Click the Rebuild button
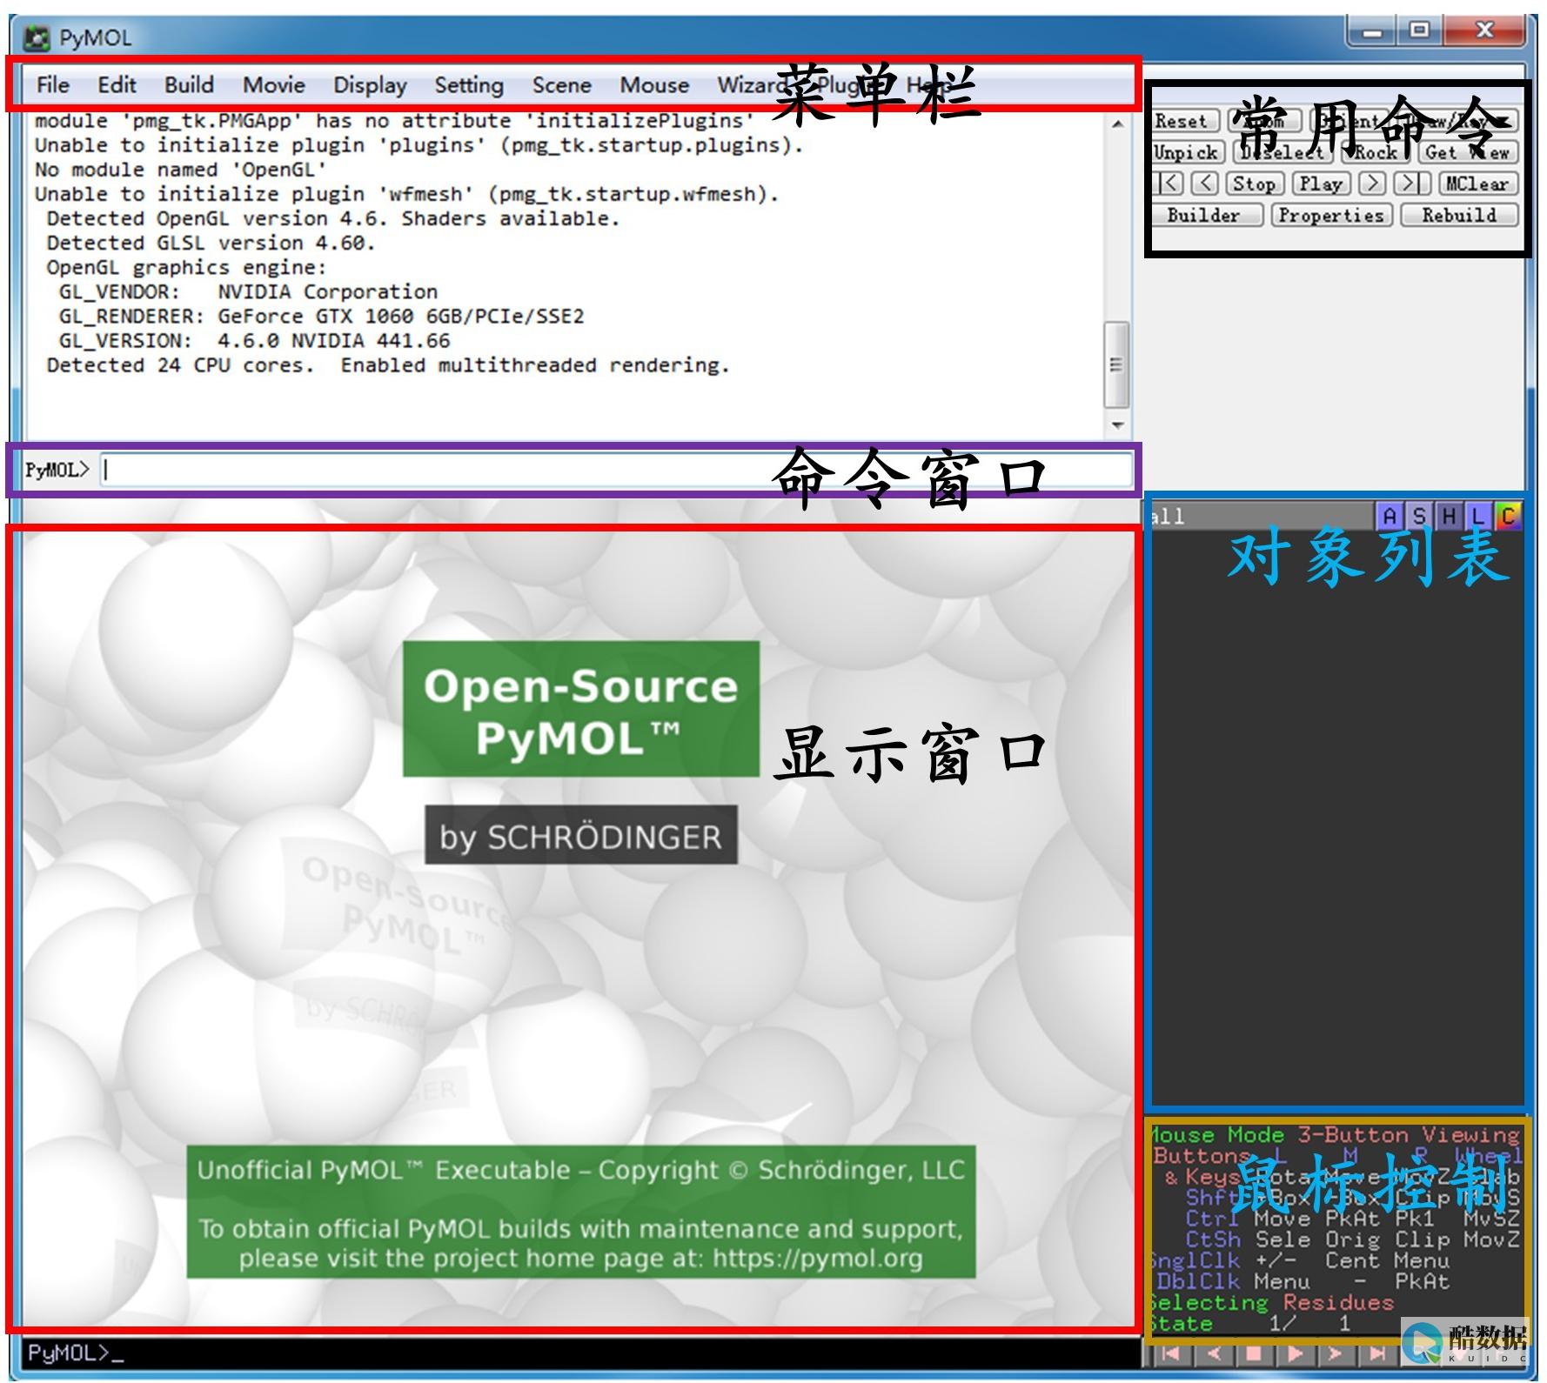Screen dimensions: 1547x1383 coord(1459,215)
